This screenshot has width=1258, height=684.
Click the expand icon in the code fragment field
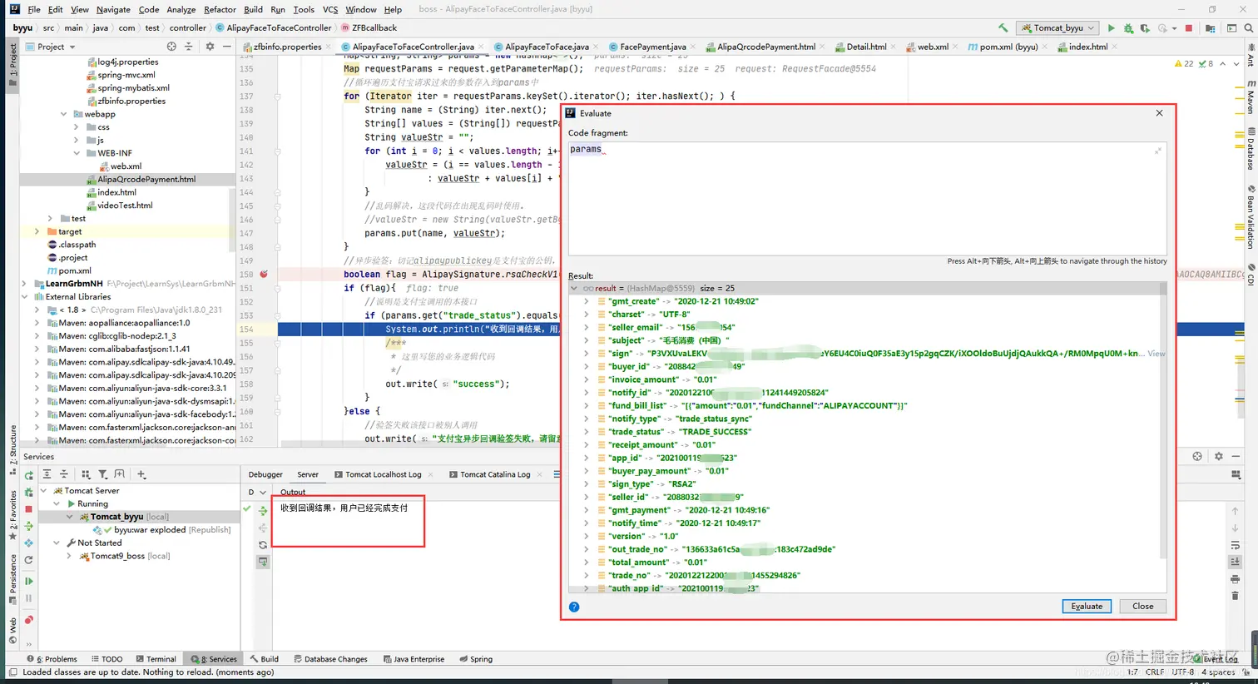1157,151
